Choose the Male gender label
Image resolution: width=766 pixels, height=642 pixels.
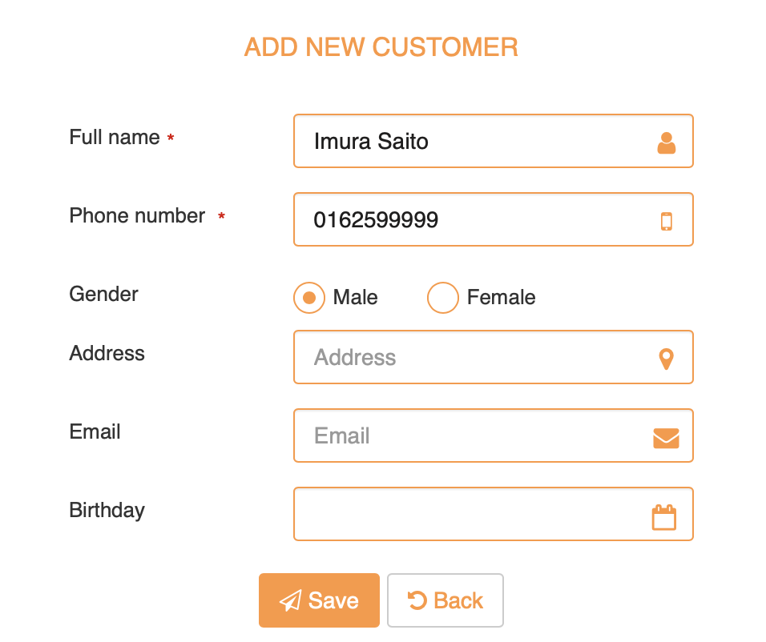click(x=355, y=298)
